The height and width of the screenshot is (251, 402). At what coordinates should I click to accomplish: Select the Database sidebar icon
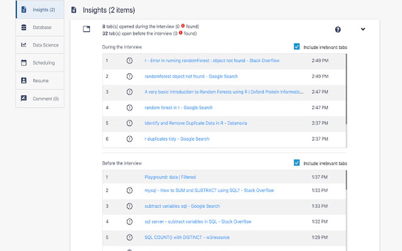[24, 28]
